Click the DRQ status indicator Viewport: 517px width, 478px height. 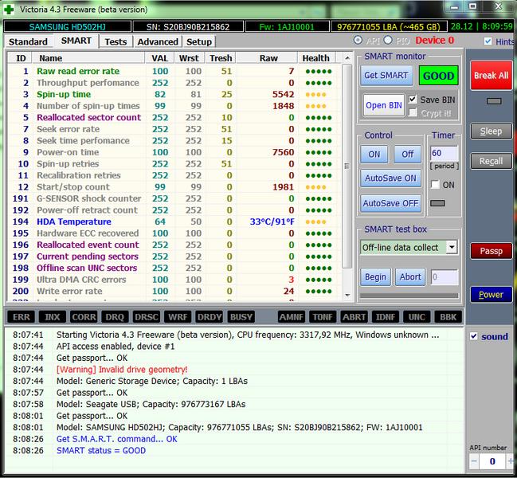pyautogui.click(x=115, y=317)
